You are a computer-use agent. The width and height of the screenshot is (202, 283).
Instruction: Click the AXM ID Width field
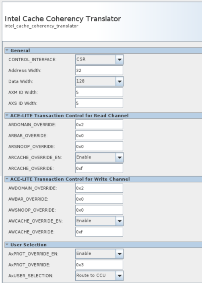[x=99, y=92]
